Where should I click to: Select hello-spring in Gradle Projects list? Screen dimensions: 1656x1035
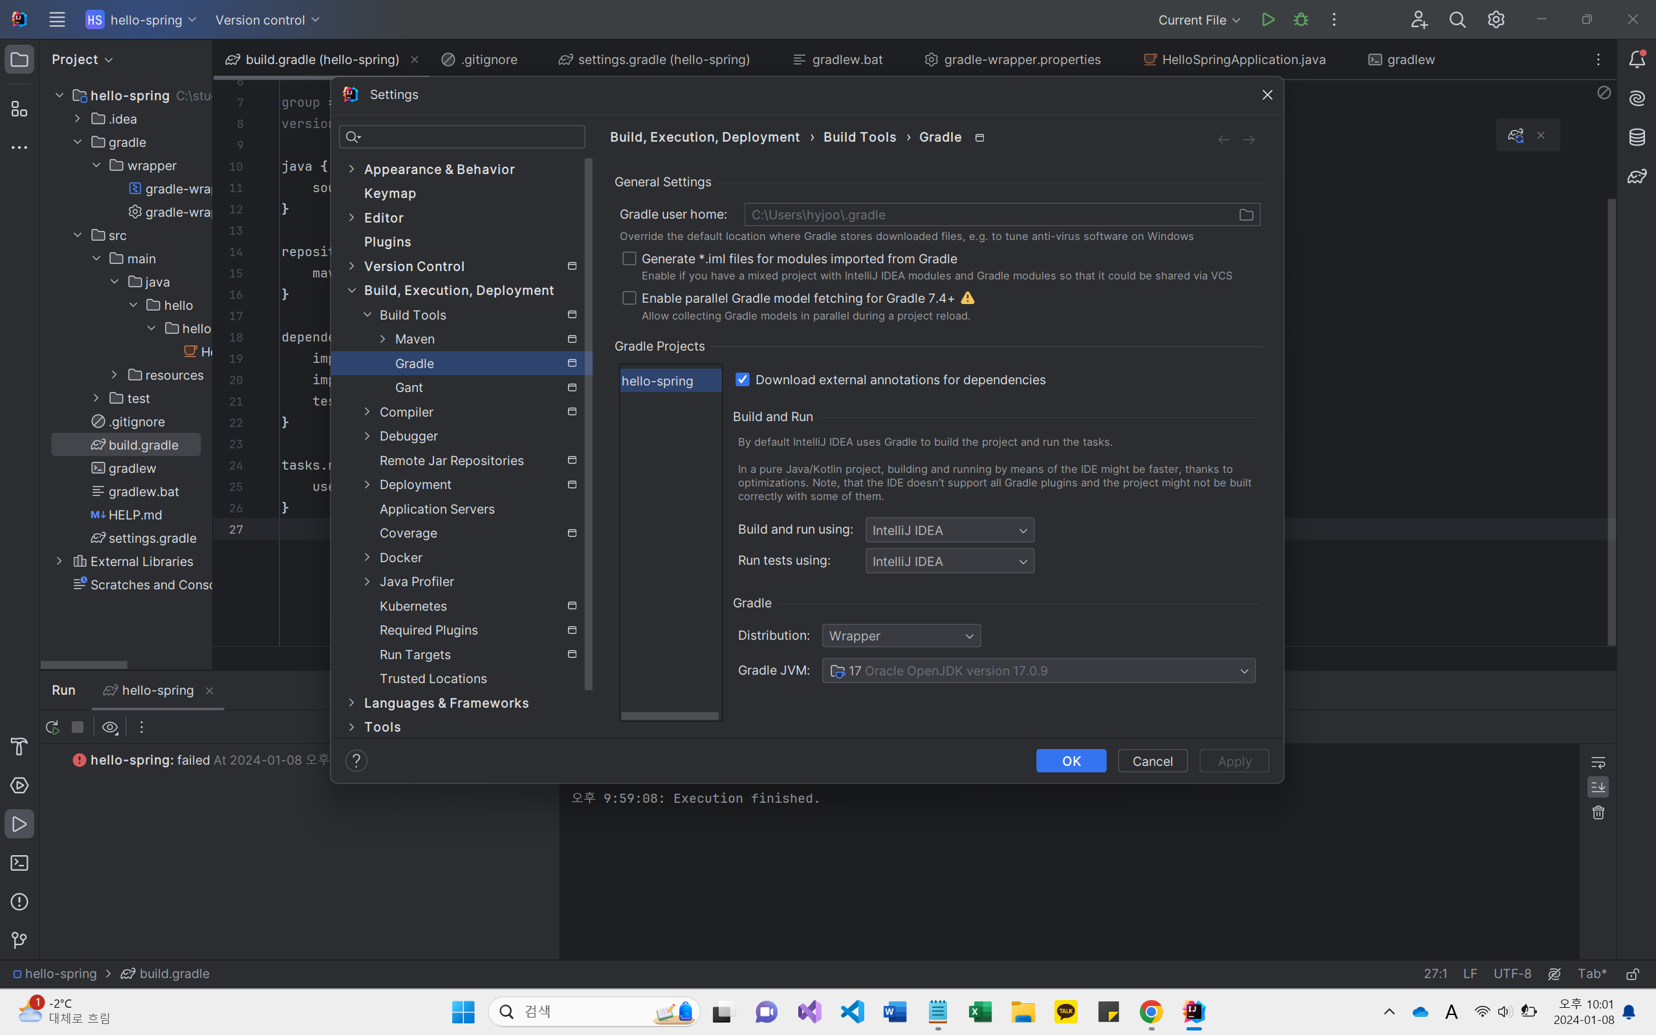(671, 380)
